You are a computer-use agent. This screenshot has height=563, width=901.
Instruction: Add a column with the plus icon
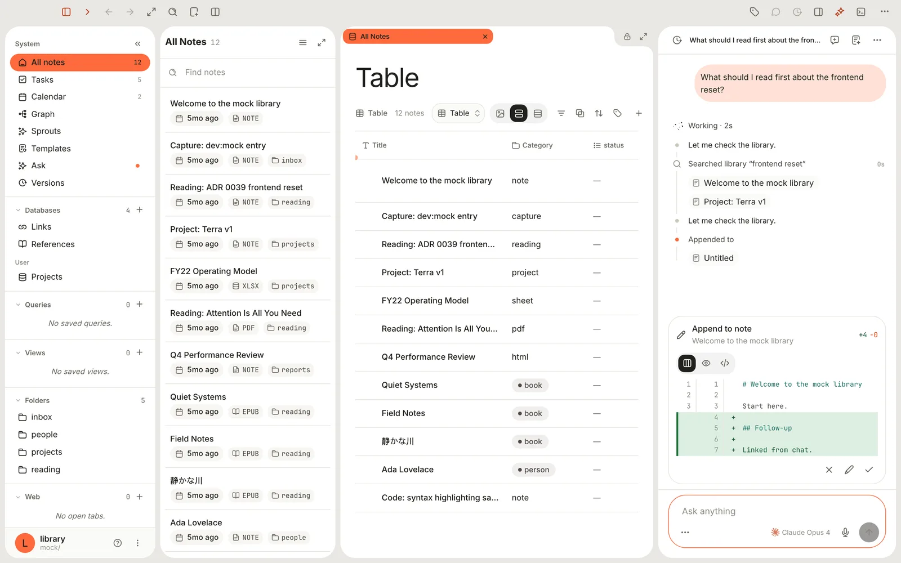(x=639, y=113)
